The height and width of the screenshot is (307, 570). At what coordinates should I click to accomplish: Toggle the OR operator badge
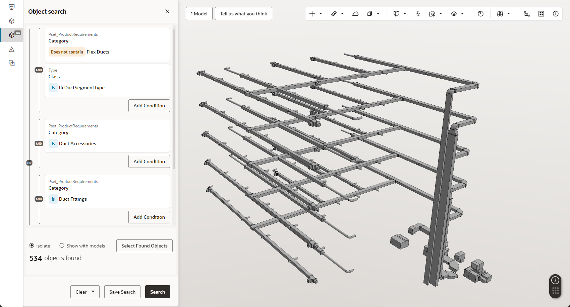tap(30, 163)
